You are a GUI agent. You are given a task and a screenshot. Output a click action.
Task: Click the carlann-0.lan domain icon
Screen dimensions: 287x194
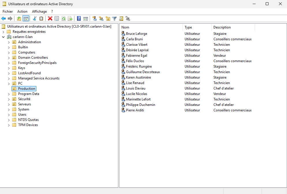click(9, 37)
